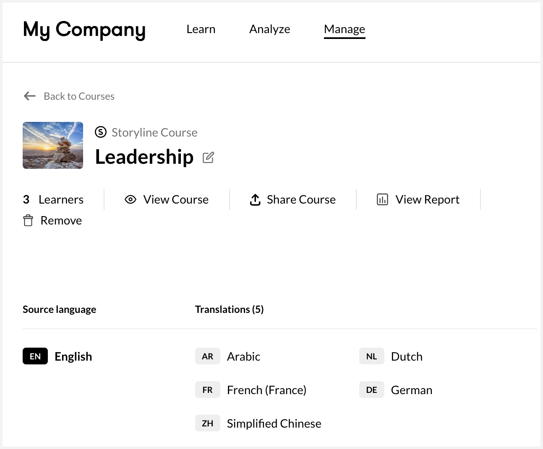Image resolution: width=543 pixels, height=449 pixels.
Task: Click the pencil icon to edit course title
Action: click(x=209, y=157)
